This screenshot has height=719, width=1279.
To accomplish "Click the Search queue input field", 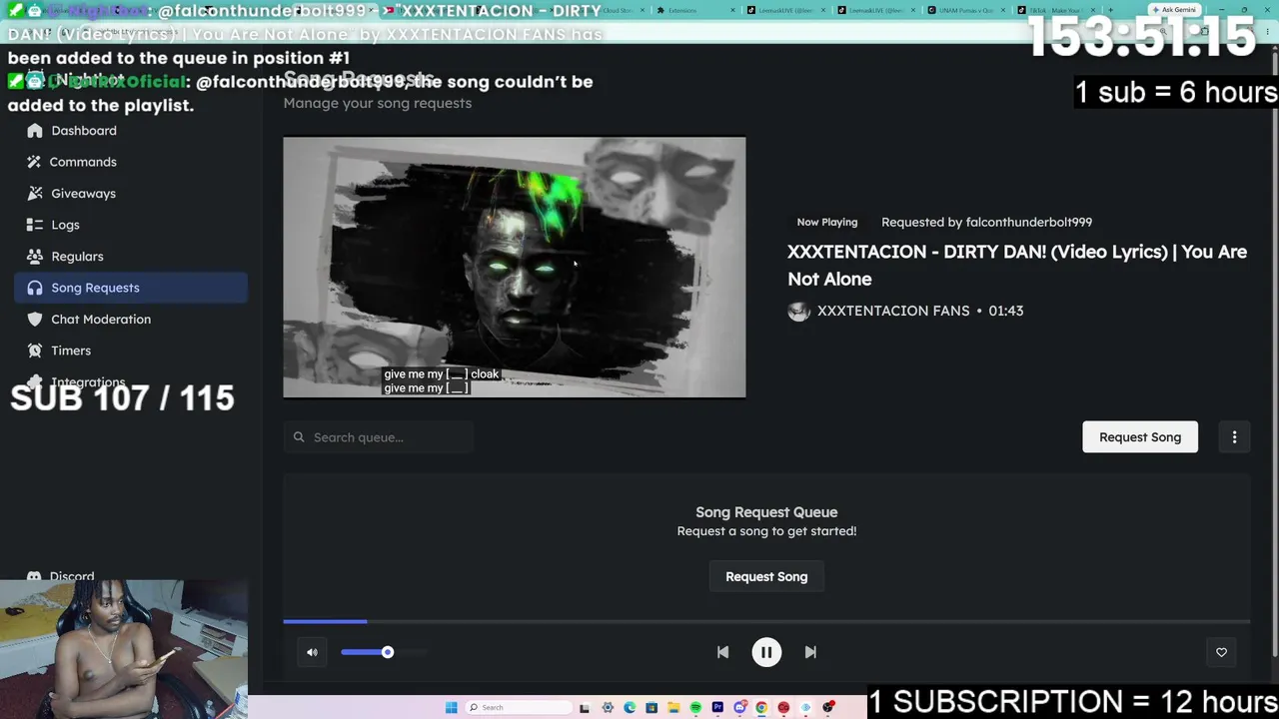I will (x=379, y=437).
